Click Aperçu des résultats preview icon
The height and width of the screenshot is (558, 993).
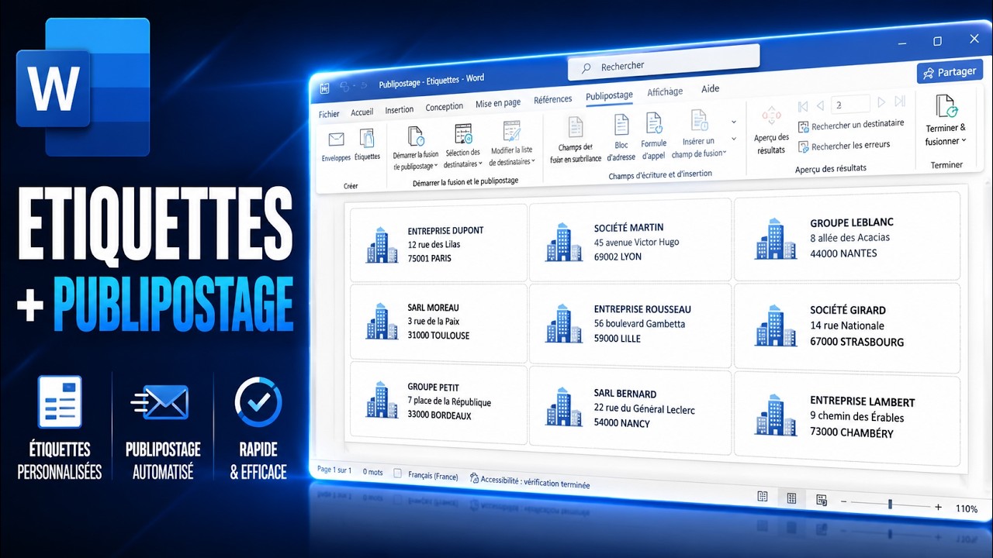771,116
